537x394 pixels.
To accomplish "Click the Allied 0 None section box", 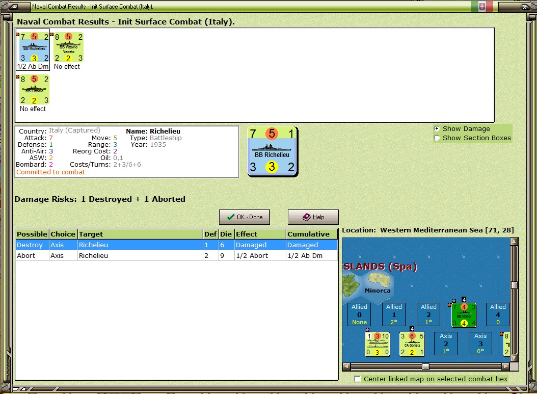I will 359,314.
